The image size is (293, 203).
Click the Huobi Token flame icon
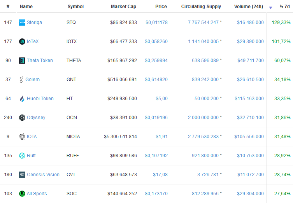point(22,99)
